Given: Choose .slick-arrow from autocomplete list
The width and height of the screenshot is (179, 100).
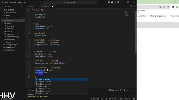Looking at the screenshot, I should pyautogui.click(x=62, y=79).
